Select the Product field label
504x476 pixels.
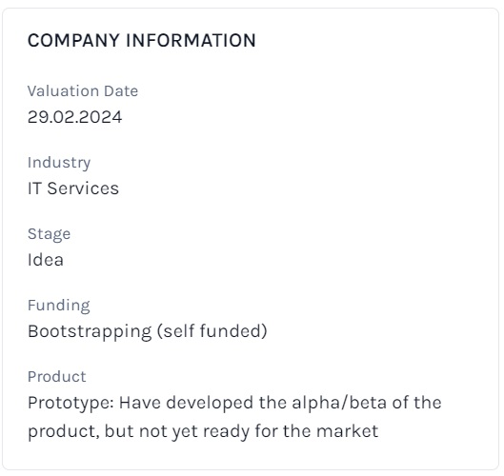pos(57,377)
